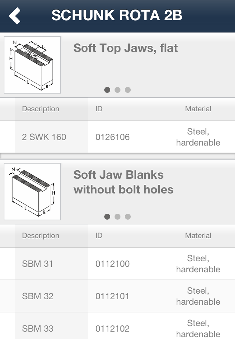The height and width of the screenshot is (339, 235).
Task: Click Material header in the second table
Action: tap(198, 235)
